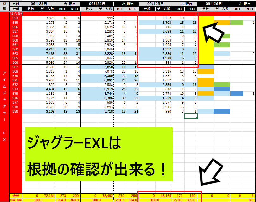Image resolution: width=256 pixels, height=202 pixels.
Task: Click BIG probability cell 264.3
Action: coord(62,200)
